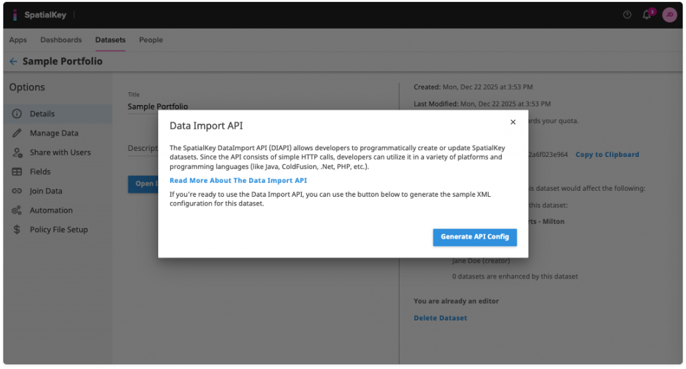
Task: Click the Policy File Setup dollar icon
Action: 17,230
